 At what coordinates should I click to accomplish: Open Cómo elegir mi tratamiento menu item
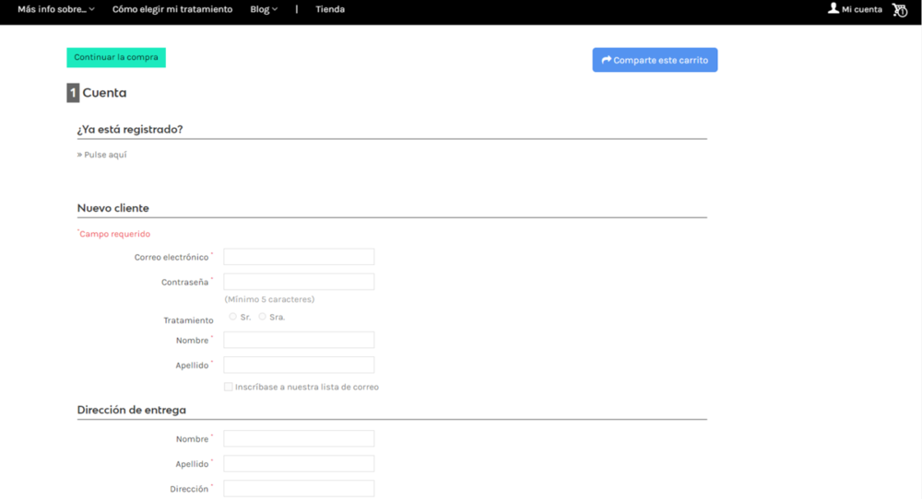tap(172, 9)
